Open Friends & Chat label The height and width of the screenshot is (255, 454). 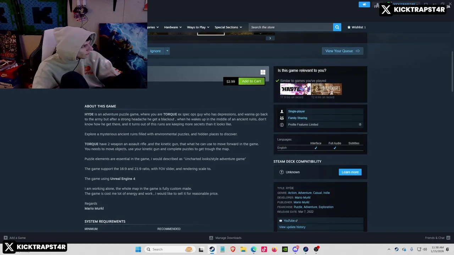click(x=435, y=238)
